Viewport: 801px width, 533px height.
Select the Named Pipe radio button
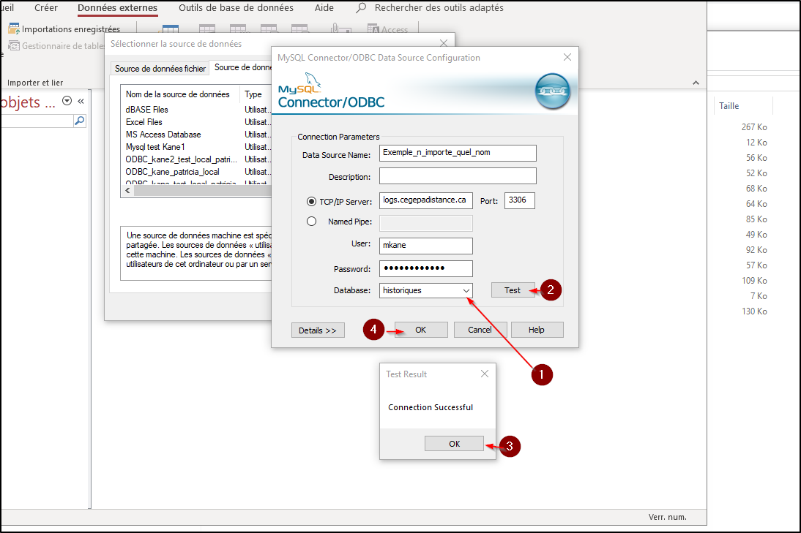pyautogui.click(x=312, y=222)
